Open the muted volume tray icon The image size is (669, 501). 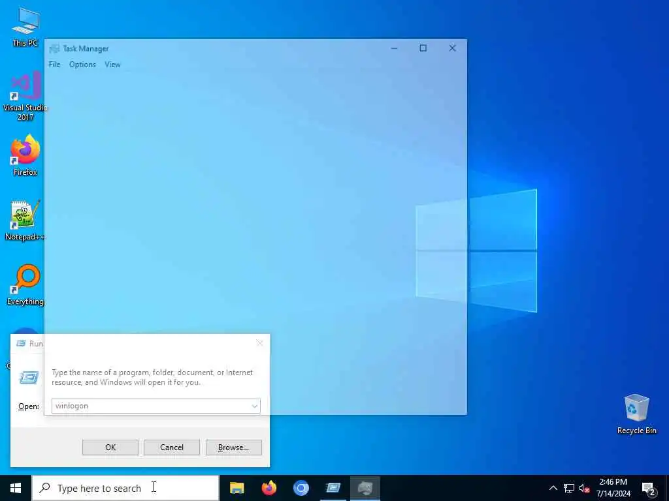point(584,488)
